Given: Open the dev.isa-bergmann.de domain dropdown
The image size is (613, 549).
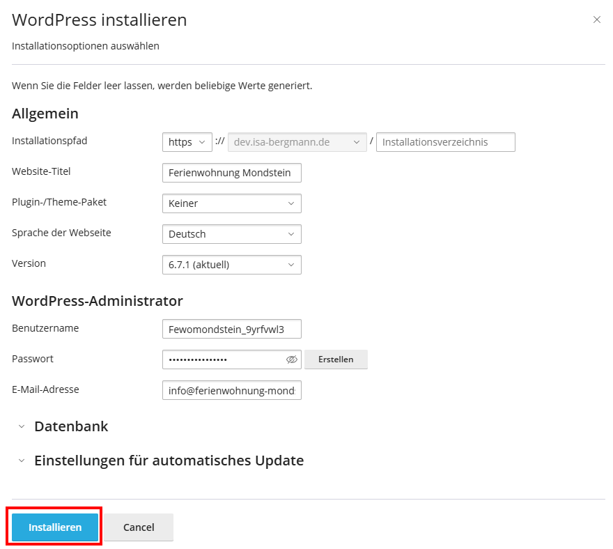Looking at the screenshot, I should click(297, 142).
